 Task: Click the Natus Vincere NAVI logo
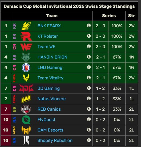26,99
